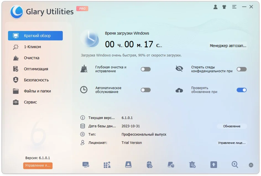
Task: Click the PRO badge
Action: click(82, 9)
